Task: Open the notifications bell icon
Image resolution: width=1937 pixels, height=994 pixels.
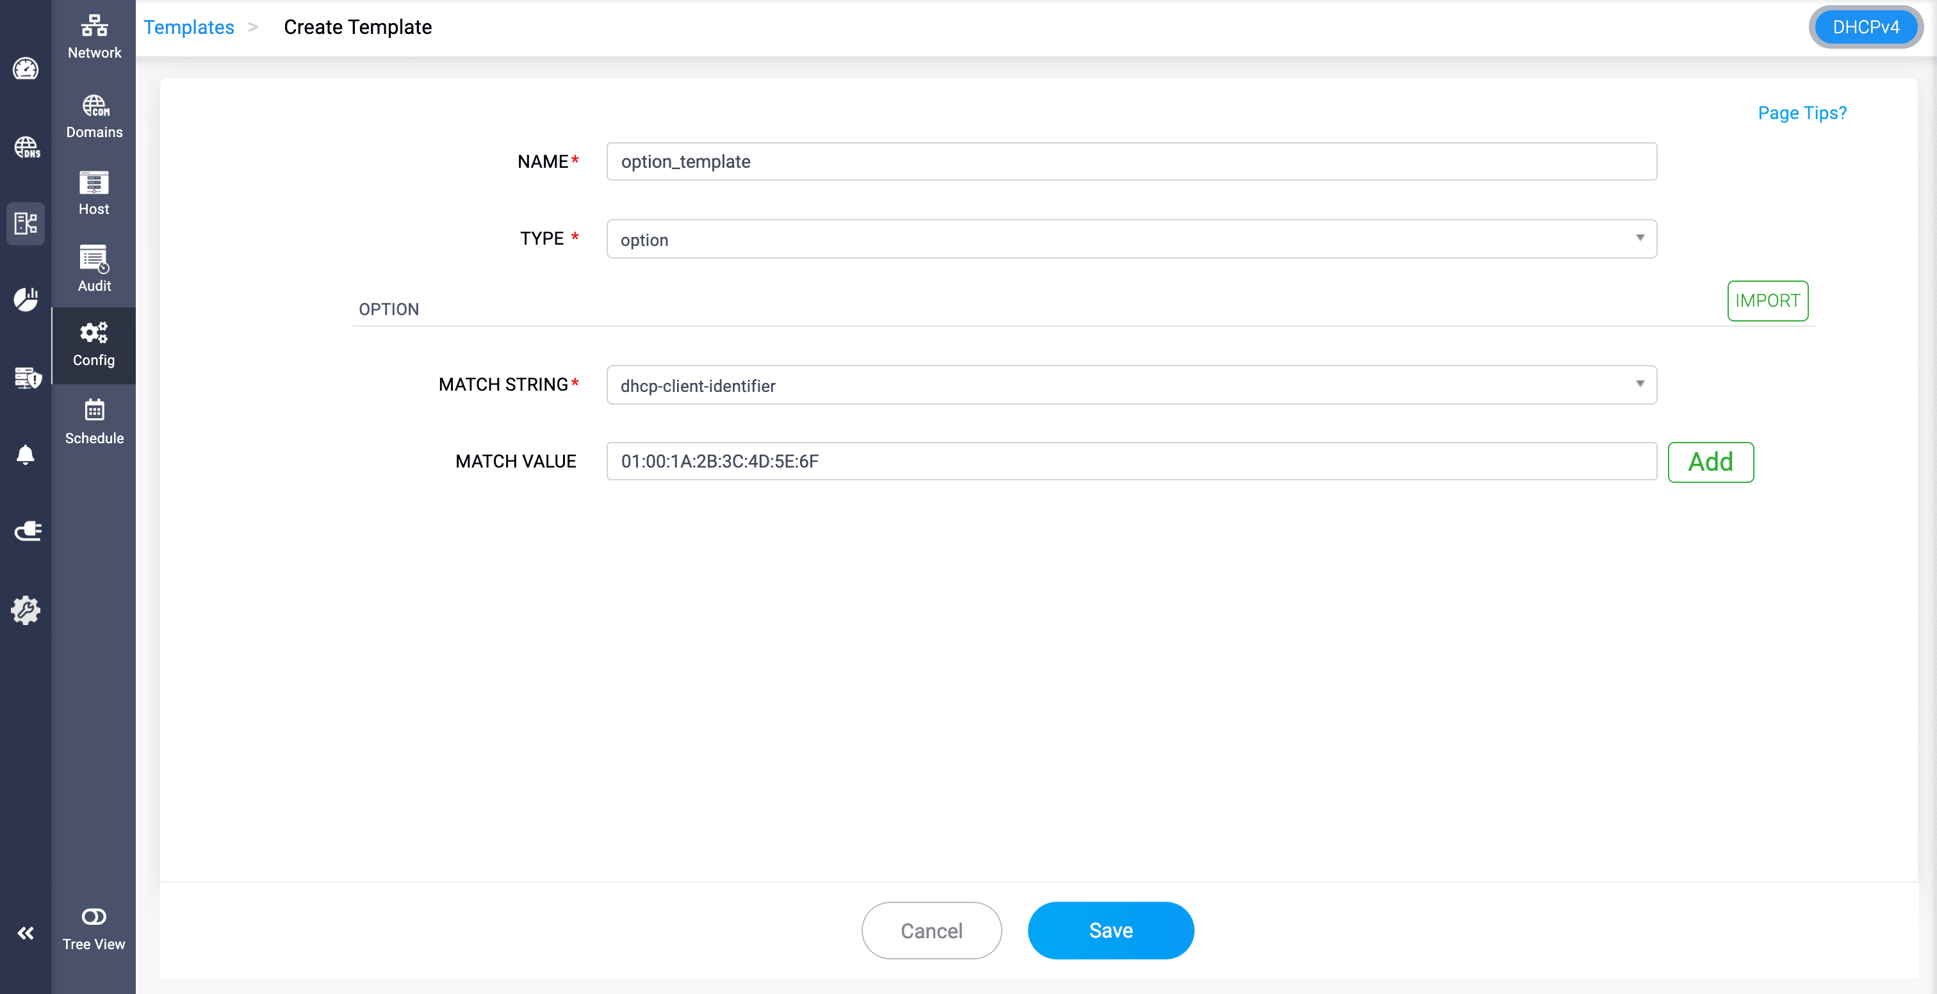Action: click(26, 454)
